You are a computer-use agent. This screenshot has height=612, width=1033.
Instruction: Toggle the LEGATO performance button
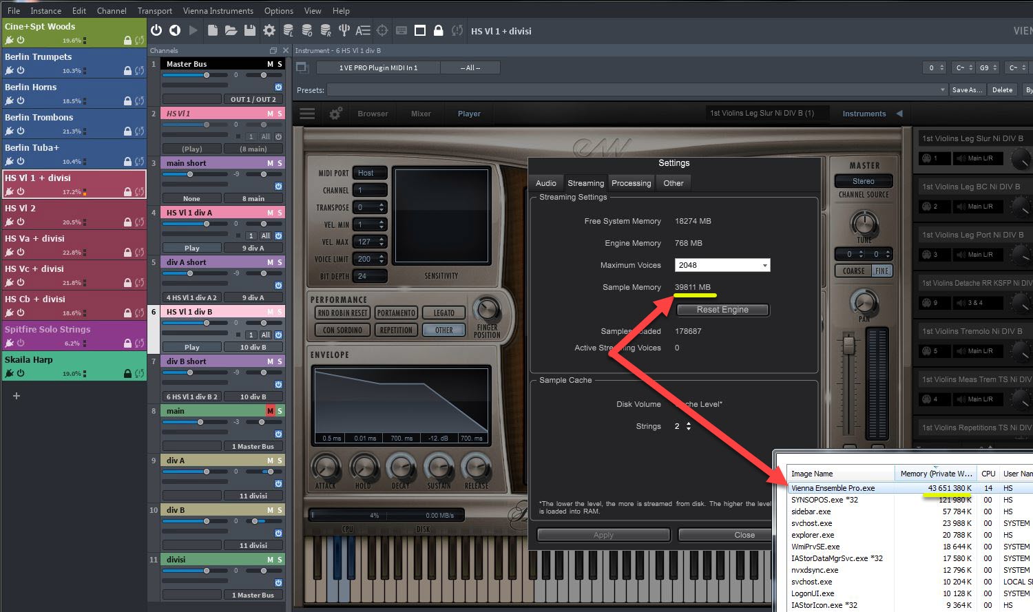click(x=444, y=313)
